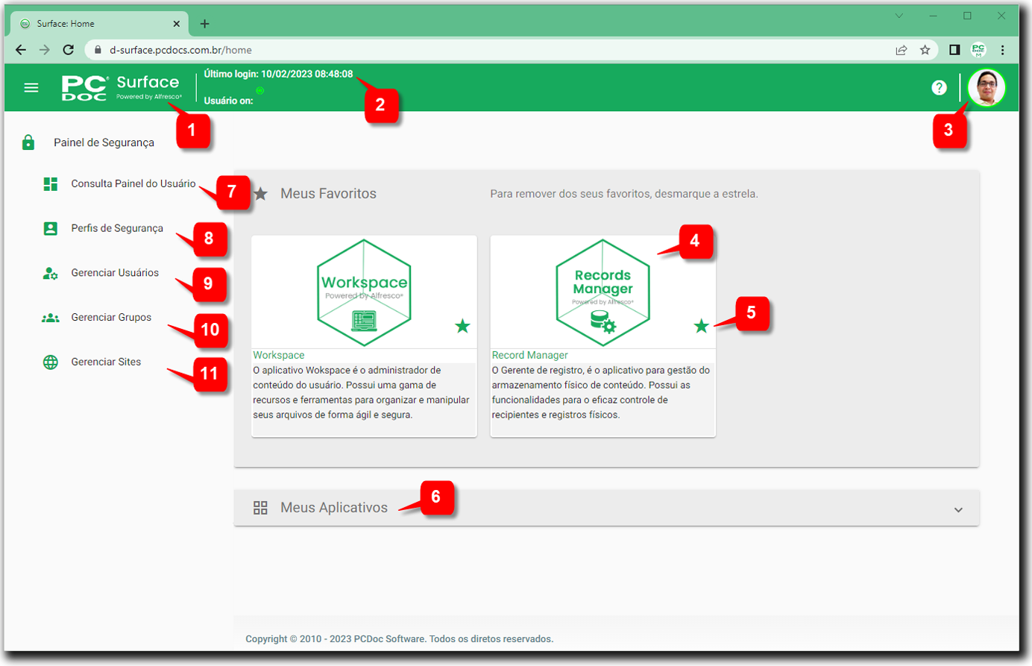
Task: Select the Surface: Home tab
Action: (99, 24)
